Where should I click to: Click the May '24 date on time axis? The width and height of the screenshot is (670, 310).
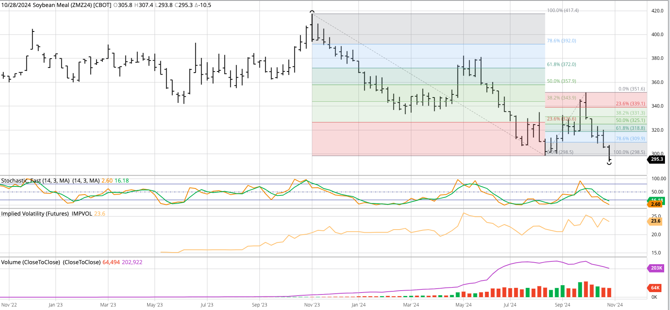point(463,305)
